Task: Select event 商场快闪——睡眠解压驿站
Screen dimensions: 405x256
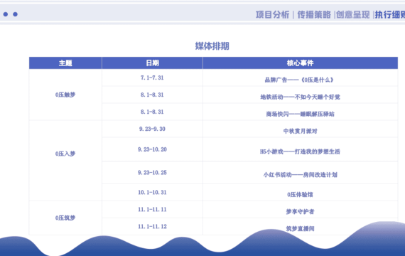Action: pos(300,114)
